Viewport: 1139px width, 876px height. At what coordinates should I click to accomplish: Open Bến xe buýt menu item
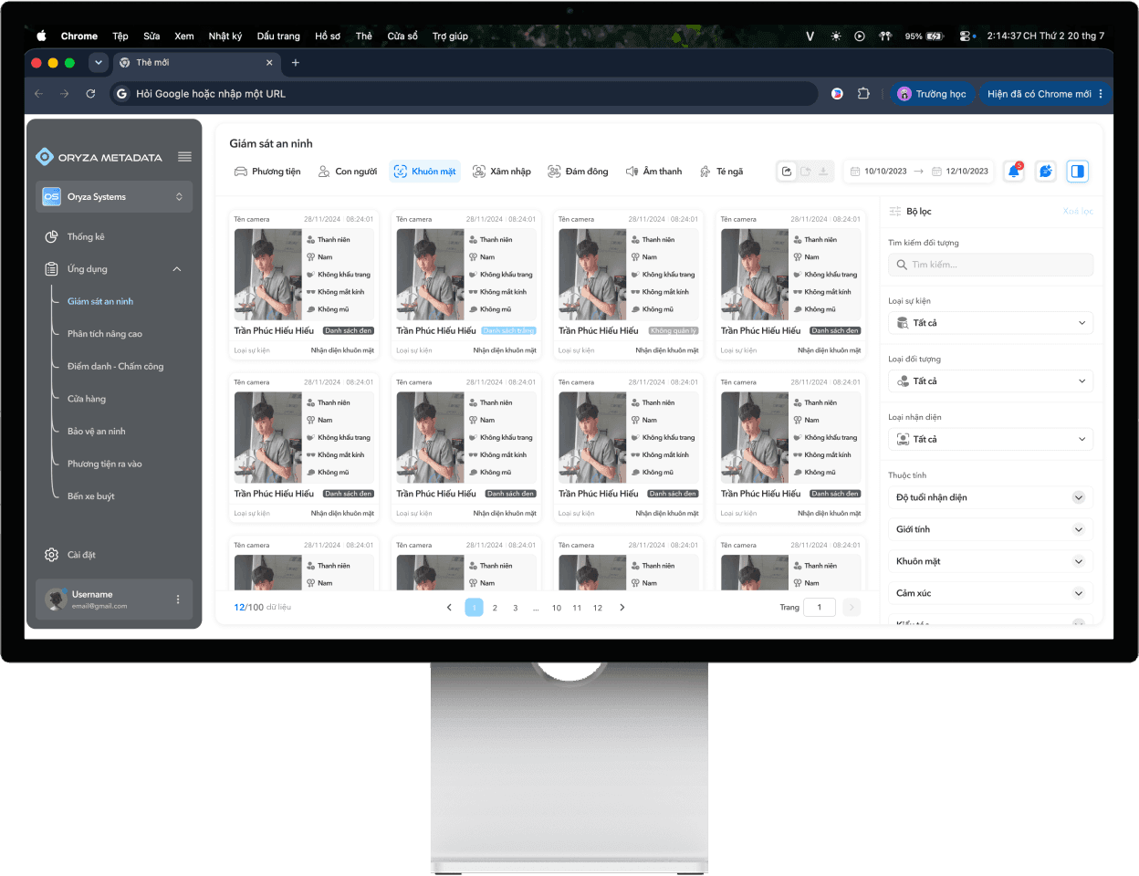tap(91, 496)
